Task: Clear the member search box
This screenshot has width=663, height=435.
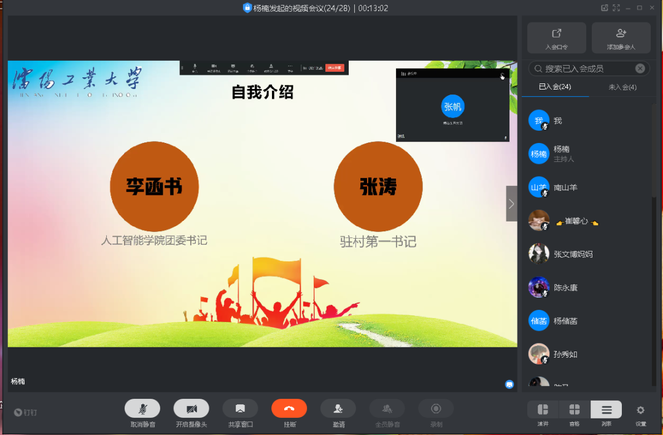Action: [x=640, y=69]
